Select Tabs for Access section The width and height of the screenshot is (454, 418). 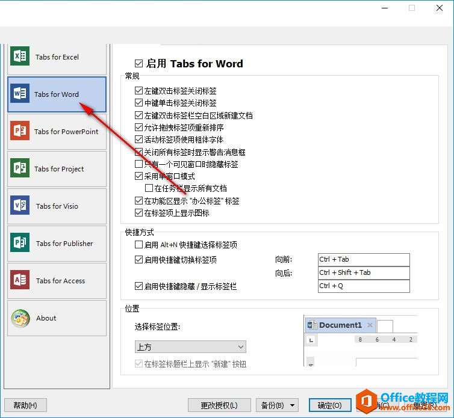coord(57,281)
